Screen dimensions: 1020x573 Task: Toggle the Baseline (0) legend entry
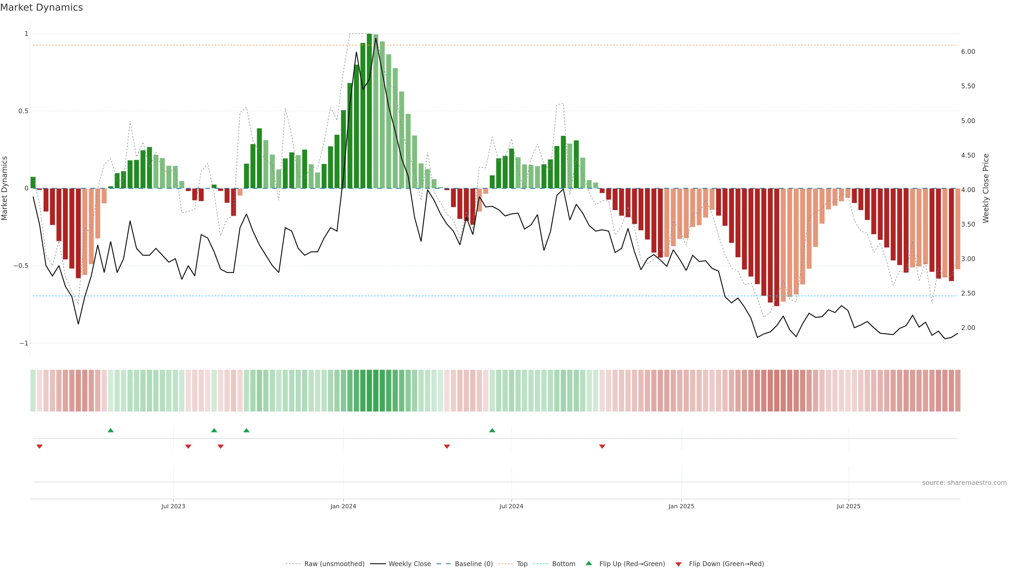[474, 563]
